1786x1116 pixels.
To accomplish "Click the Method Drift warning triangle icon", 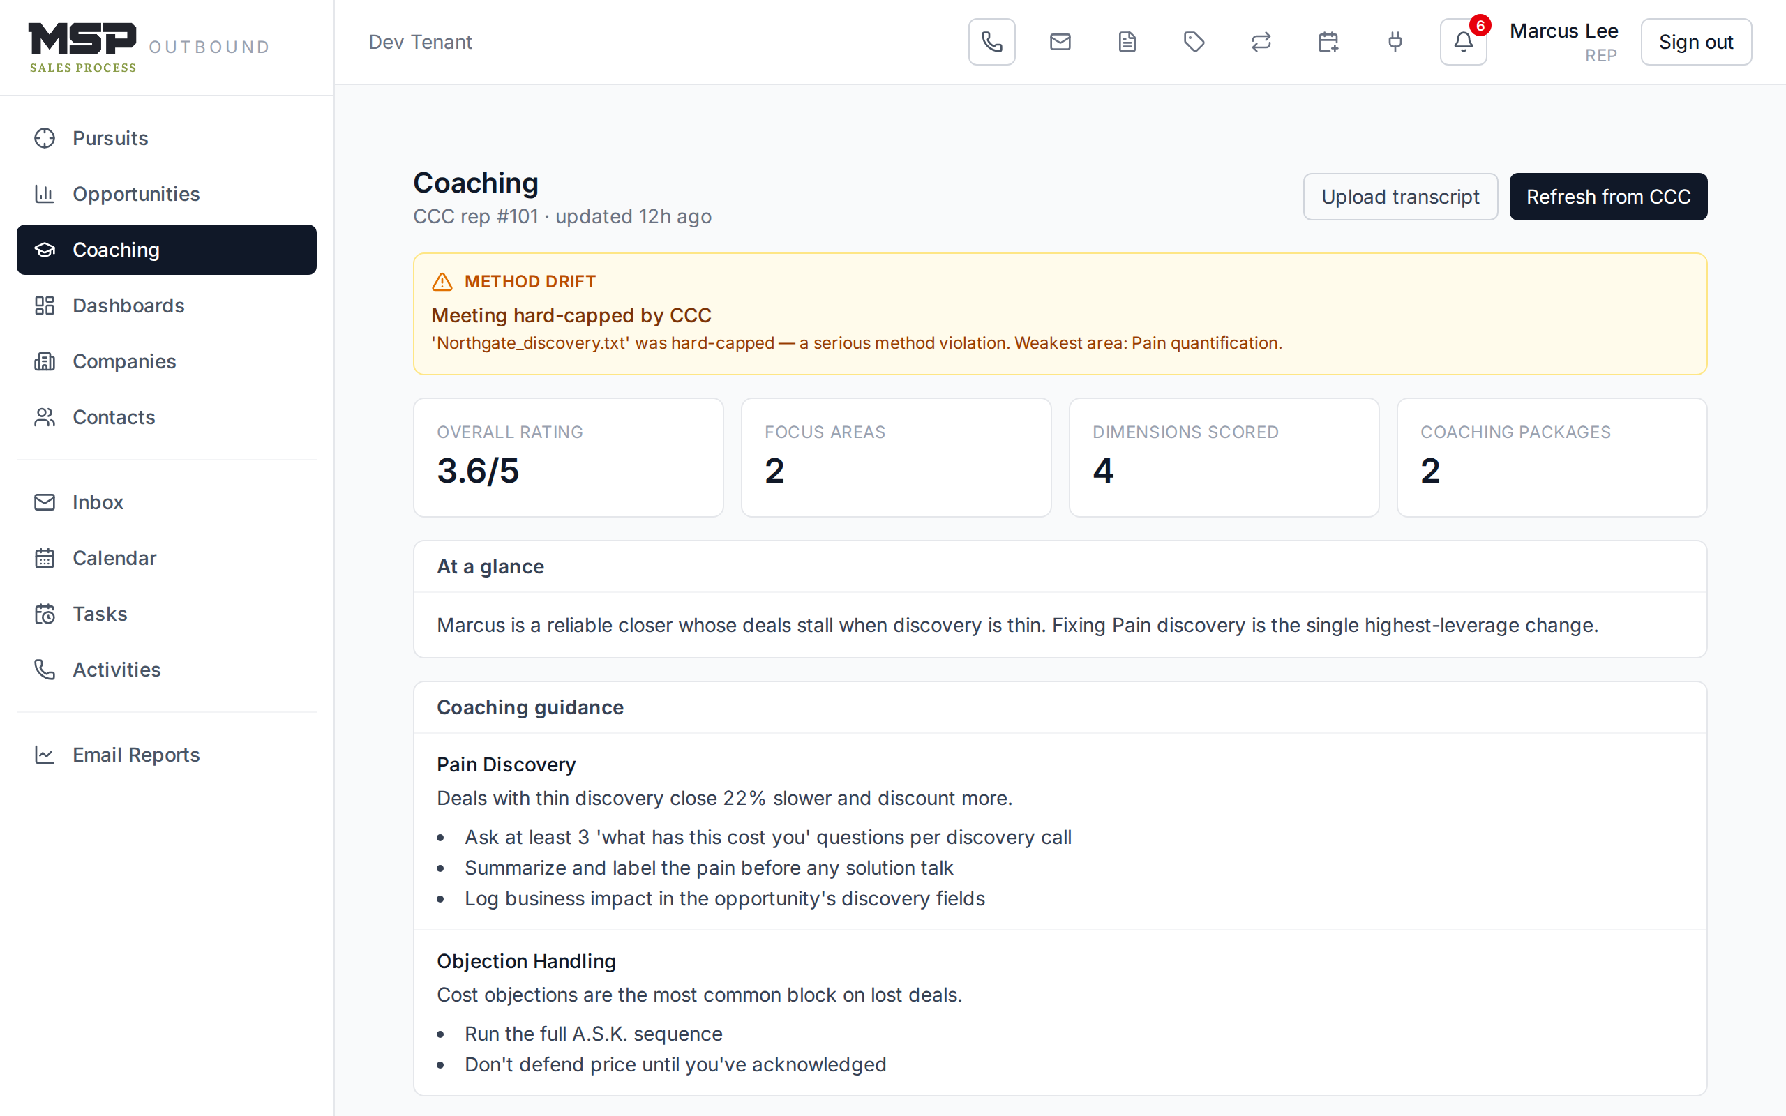I will pyautogui.click(x=442, y=282).
